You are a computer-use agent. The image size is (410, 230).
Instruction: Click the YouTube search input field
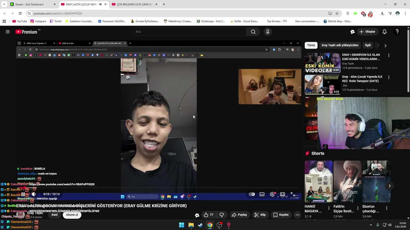click(x=189, y=32)
